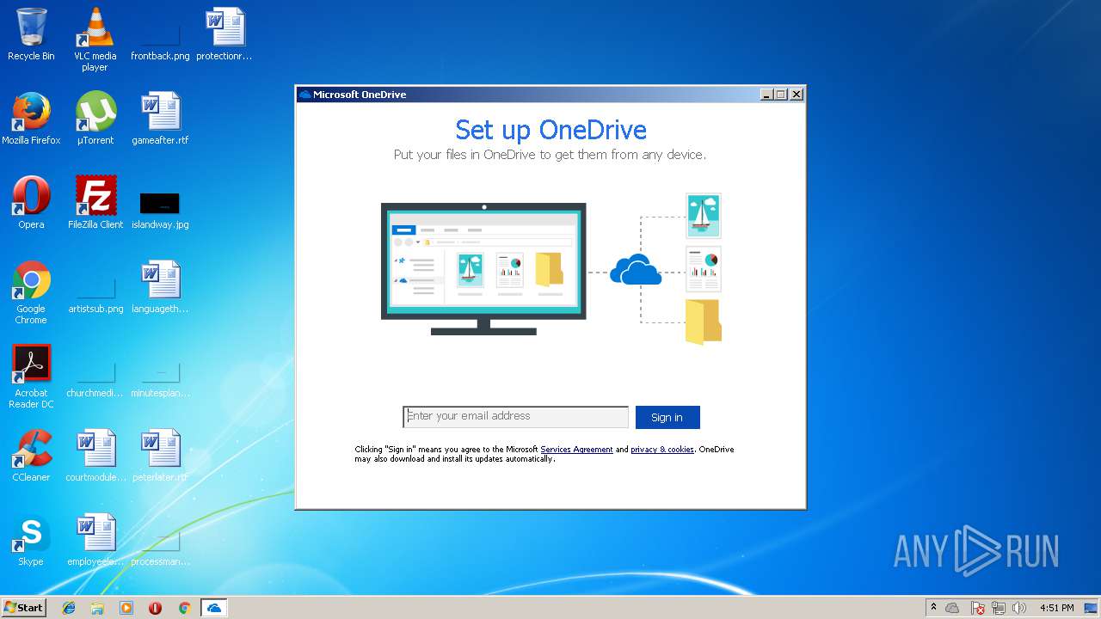This screenshot has width=1101, height=619.
Task: Launch VLC media player from desktop
Action: pos(95,40)
